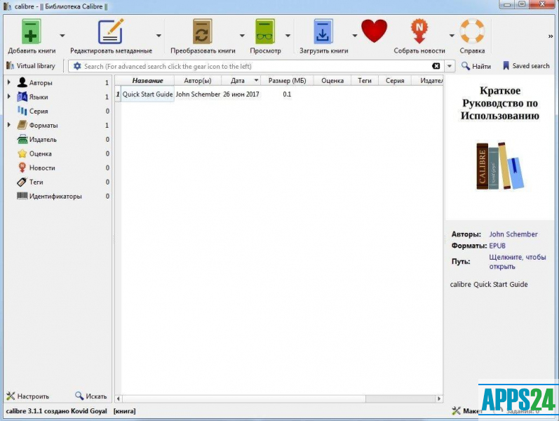Select the Языки category icon
Viewport: 559px width, 421px height.
tap(22, 97)
